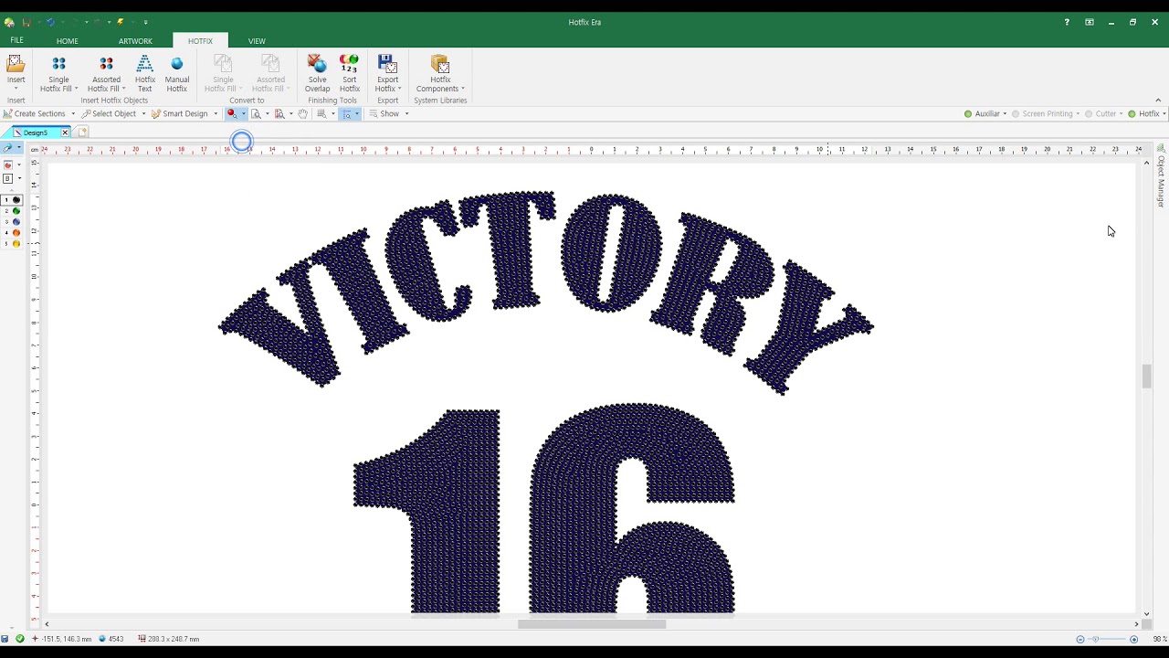Click the red hotfix zoom view icon
Image resolution: width=1169 pixels, height=658 pixels.
point(232,114)
